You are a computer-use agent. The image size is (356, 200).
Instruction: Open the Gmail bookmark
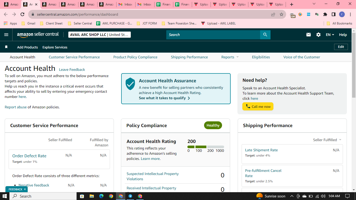(x=28, y=23)
